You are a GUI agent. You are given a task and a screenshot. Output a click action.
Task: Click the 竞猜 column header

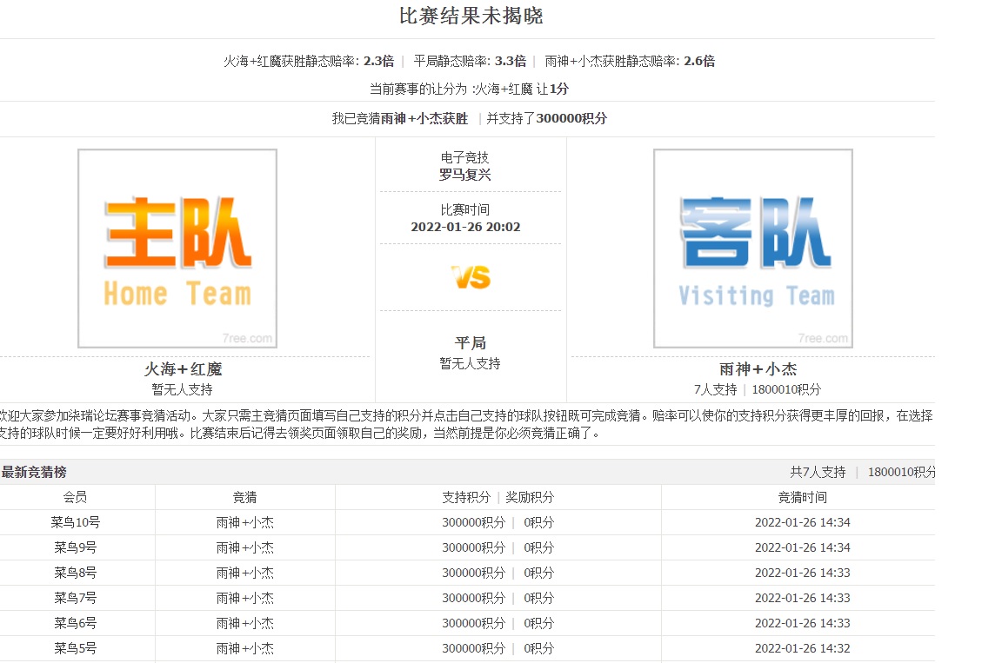click(244, 498)
